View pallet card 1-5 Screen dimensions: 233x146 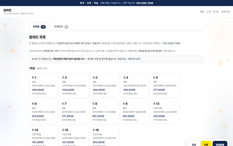click(165, 85)
